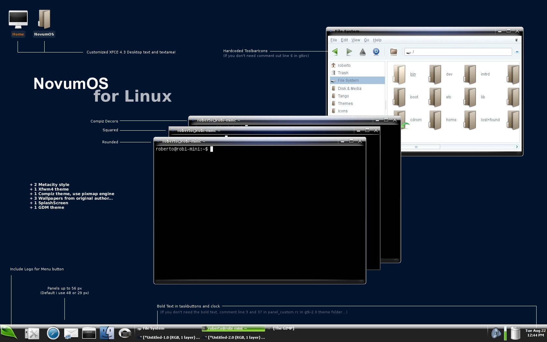
Task: Clear the location bar with arrow icon
Action: (517, 52)
